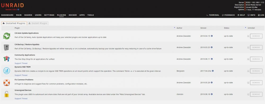Click the 'R2D2 • 192.168.1.113' server text
Image resolution: width=265 pixels, height=104 pixels.
click(255, 3)
